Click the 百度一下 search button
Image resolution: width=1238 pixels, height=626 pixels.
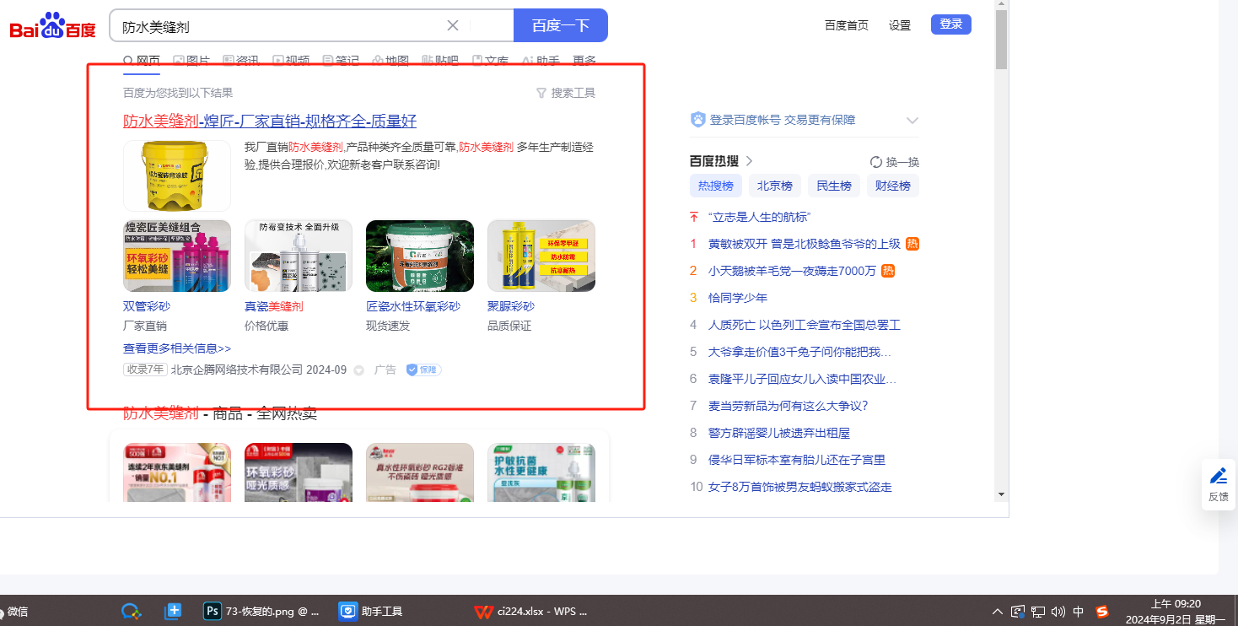561,25
